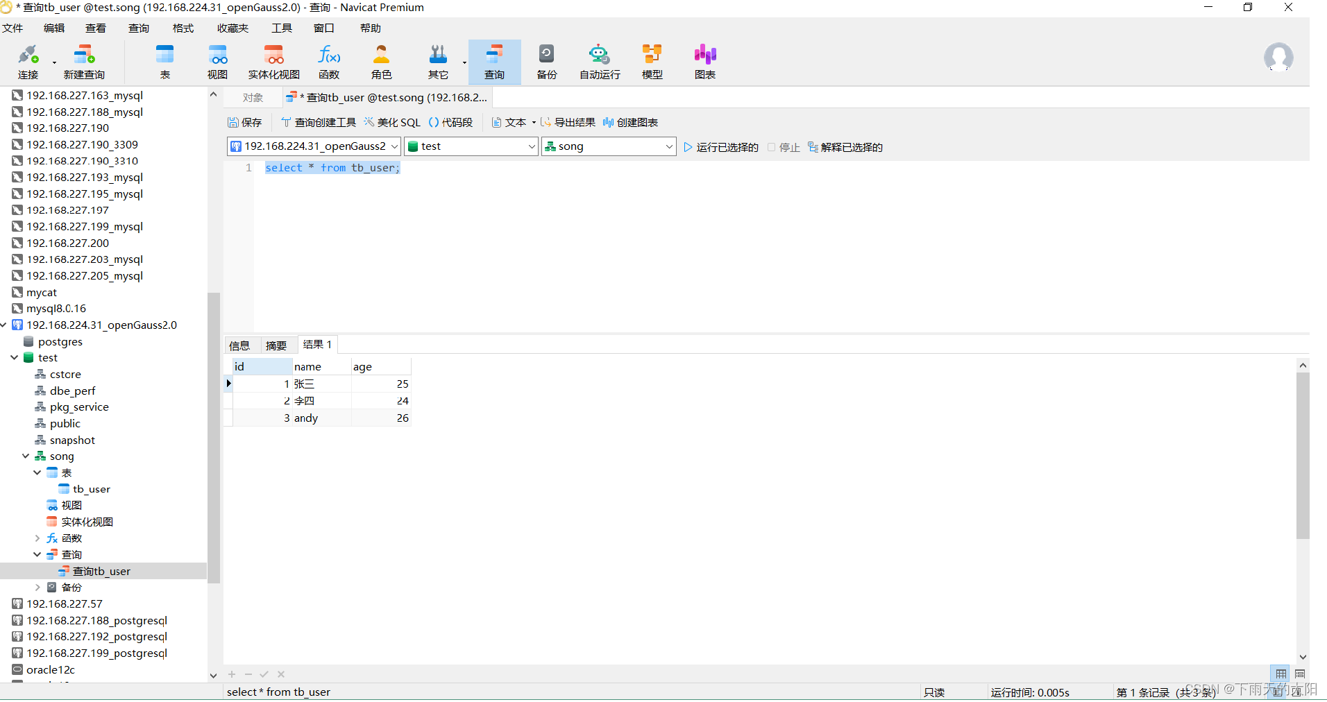The image size is (1327, 702).
Task: Open the Connection (连接) toolbar icon
Action: coord(28,62)
